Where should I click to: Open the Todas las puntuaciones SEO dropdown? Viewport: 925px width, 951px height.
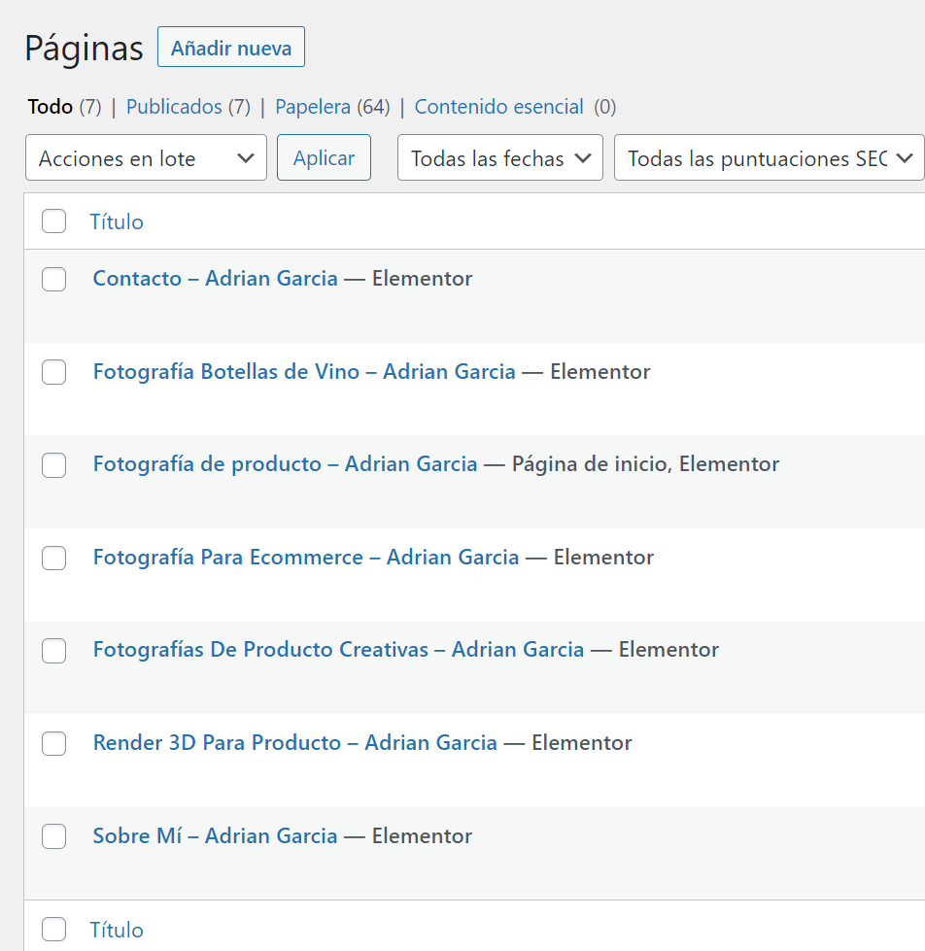[x=769, y=158]
